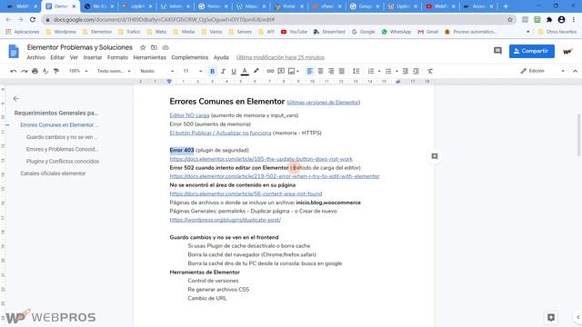Open a new browser tab
The height and width of the screenshot is (327, 582).
coord(506,6)
